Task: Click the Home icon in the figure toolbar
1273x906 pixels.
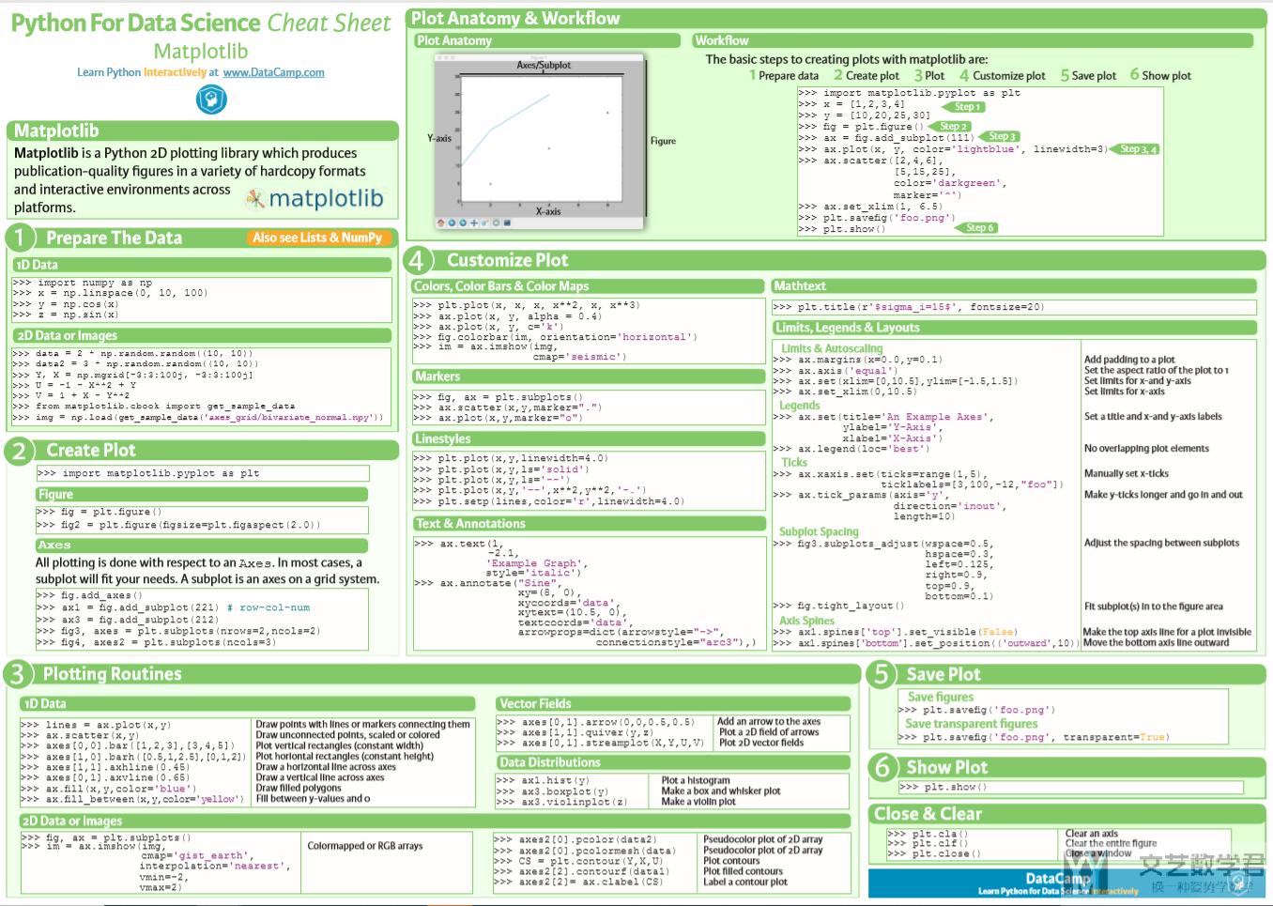Action: pyautogui.click(x=441, y=223)
